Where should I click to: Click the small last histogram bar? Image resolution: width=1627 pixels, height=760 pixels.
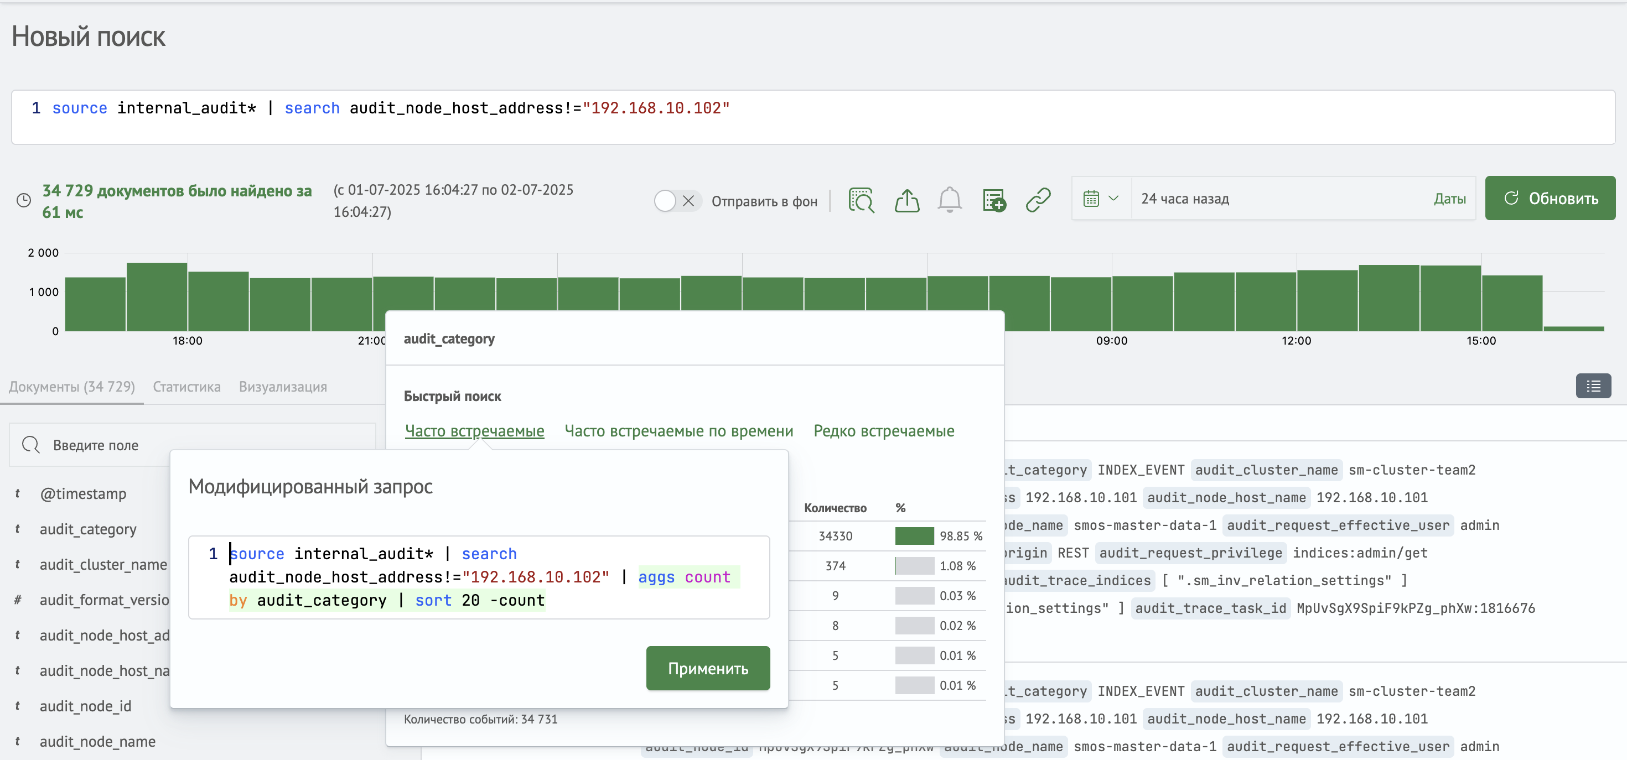1573,328
